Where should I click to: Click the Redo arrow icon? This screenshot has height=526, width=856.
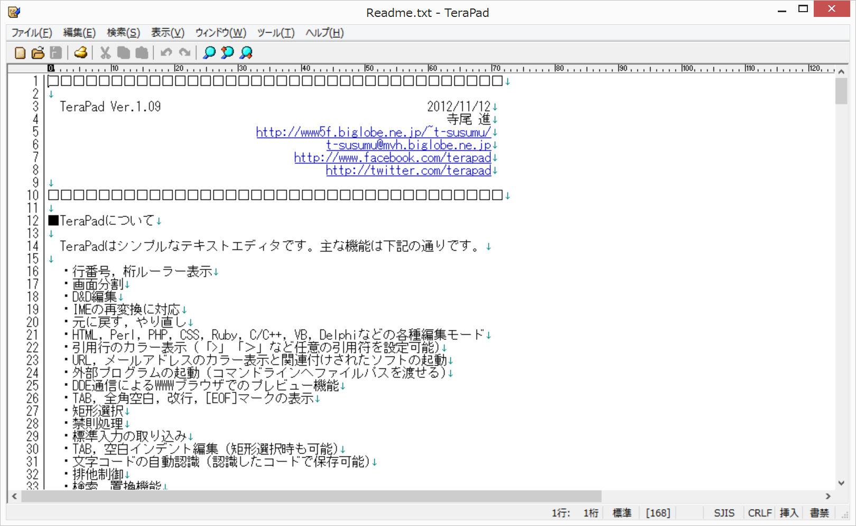coord(184,53)
